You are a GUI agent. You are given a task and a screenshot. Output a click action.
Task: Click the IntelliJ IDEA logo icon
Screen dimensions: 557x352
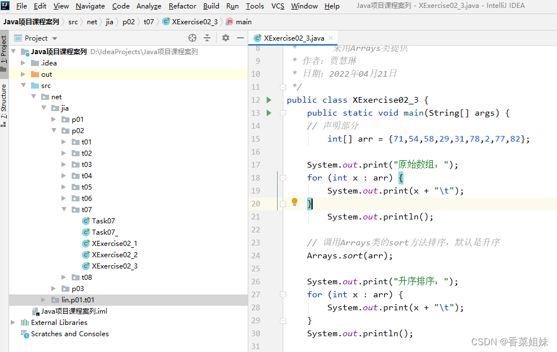click(x=5, y=6)
